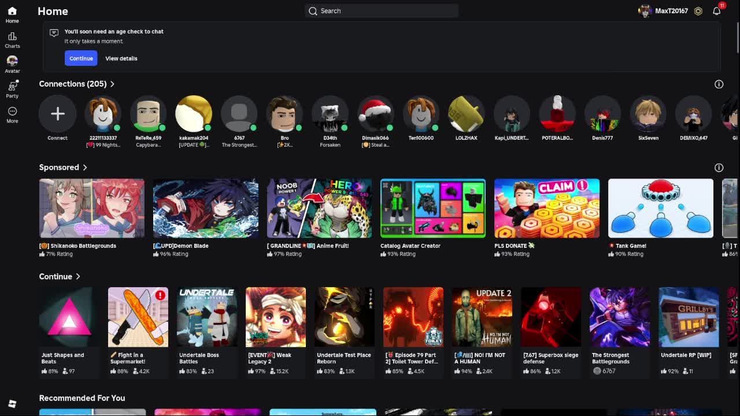Viewport: 740px width, 416px height.
Task: Open friend POTERALBO... avatar
Action: [557, 114]
